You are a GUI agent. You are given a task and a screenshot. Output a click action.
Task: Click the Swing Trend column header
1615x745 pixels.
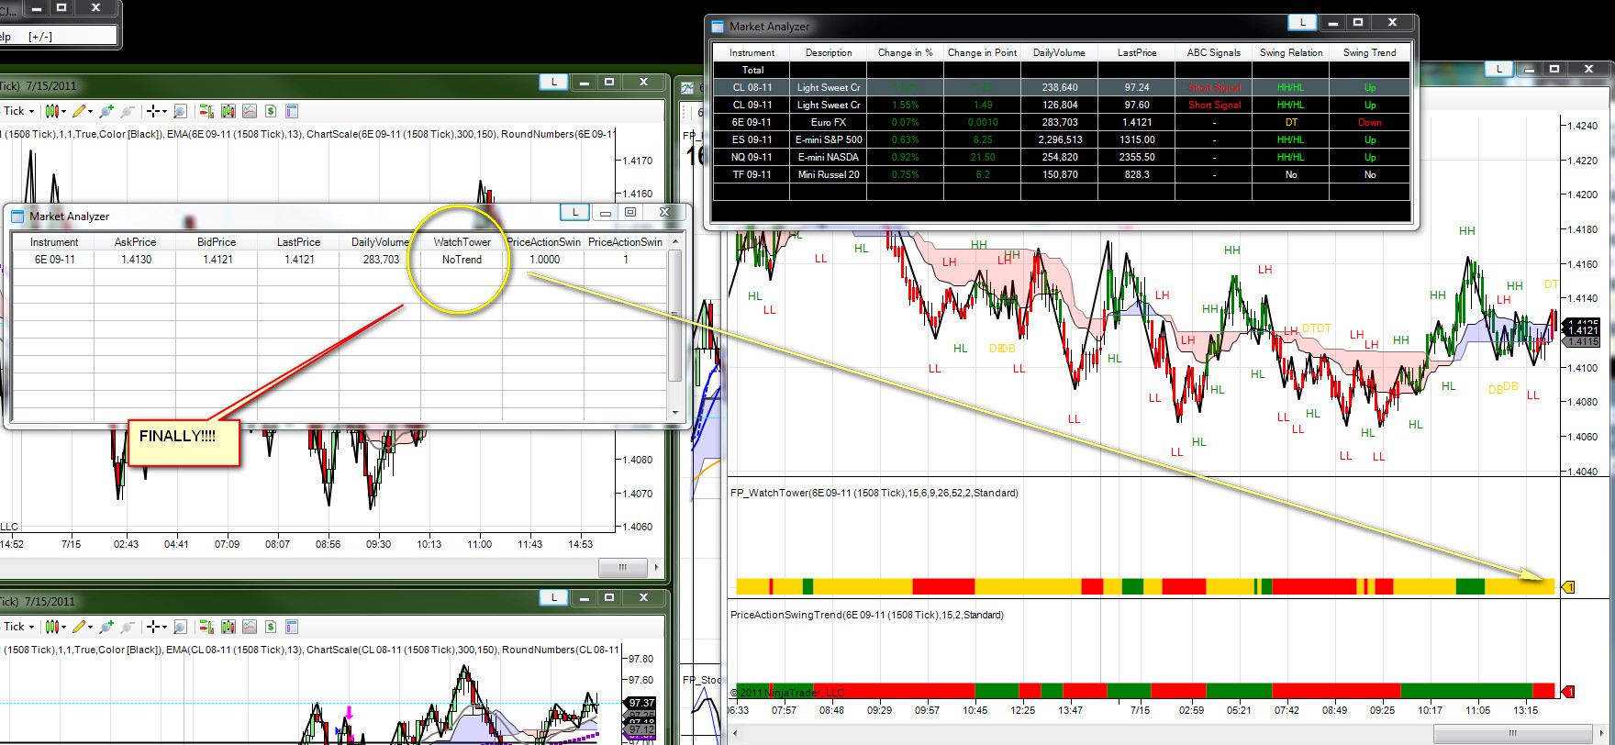pyautogui.click(x=1369, y=52)
